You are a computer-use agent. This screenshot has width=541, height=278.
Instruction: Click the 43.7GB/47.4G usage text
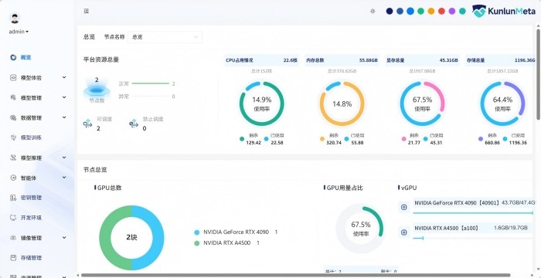coord(519,203)
